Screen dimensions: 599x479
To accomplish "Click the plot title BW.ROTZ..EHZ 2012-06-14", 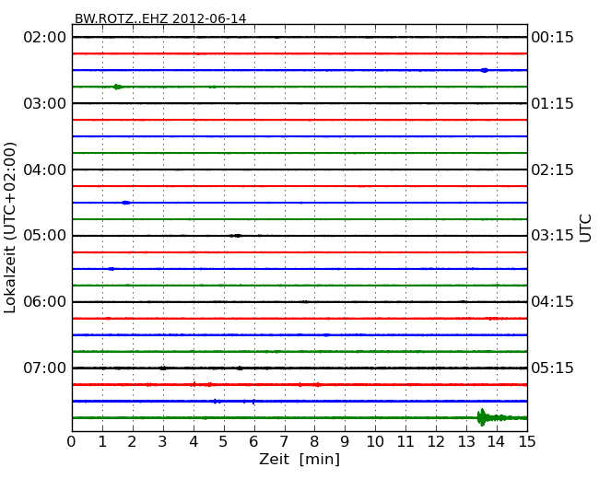I will coord(160,18).
